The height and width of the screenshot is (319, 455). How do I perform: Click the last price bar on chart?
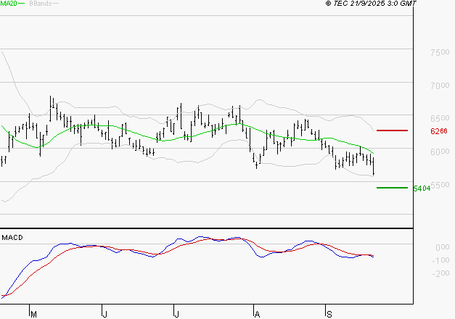[x=373, y=167]
